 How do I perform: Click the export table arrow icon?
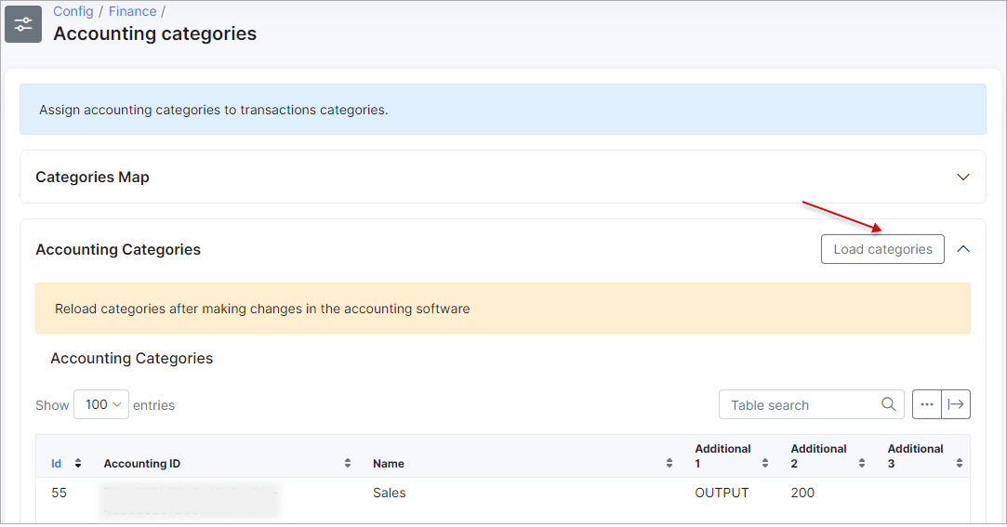(956, 404)
